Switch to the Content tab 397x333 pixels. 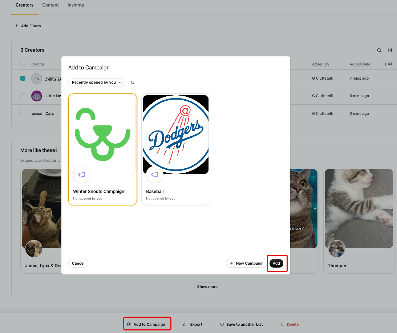(50, 5)
